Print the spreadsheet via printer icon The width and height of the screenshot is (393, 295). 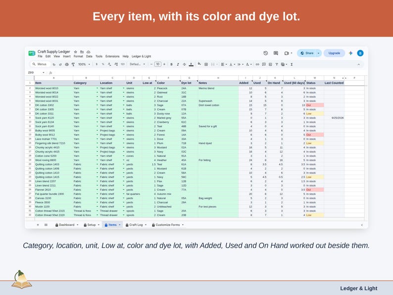[67, 64]
